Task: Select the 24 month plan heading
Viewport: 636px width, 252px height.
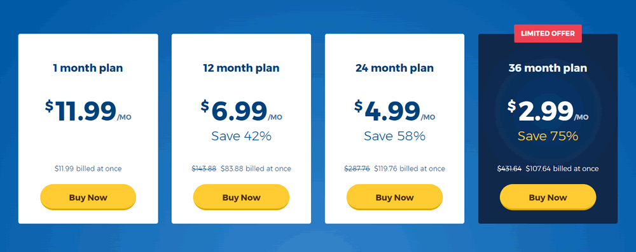Action: [x=395, y=68]
